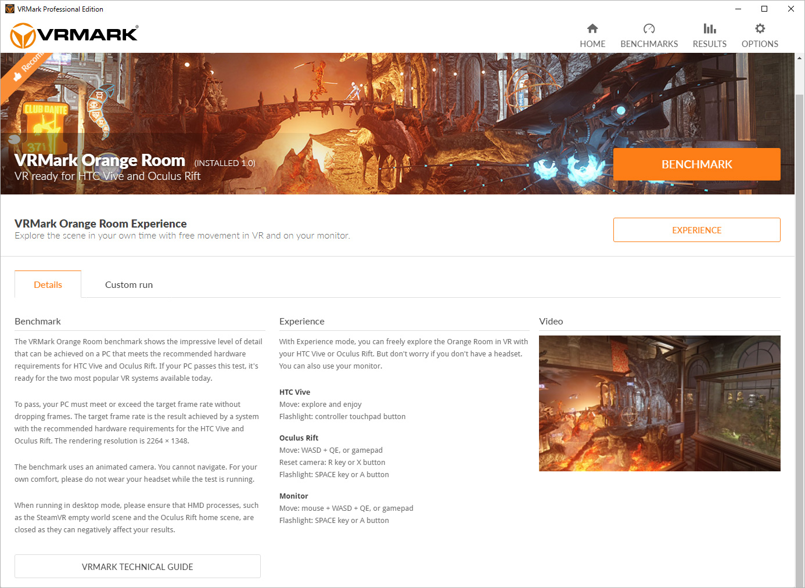Click the HTC Vive subheading
The image size is (805, 588).
point(294,392)
